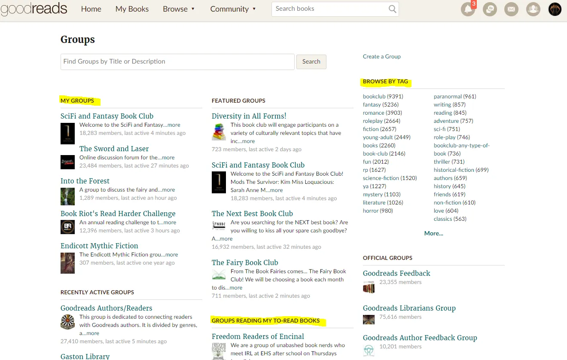
Task: Click the Goodreads logo
Action: tap(34, 9)
